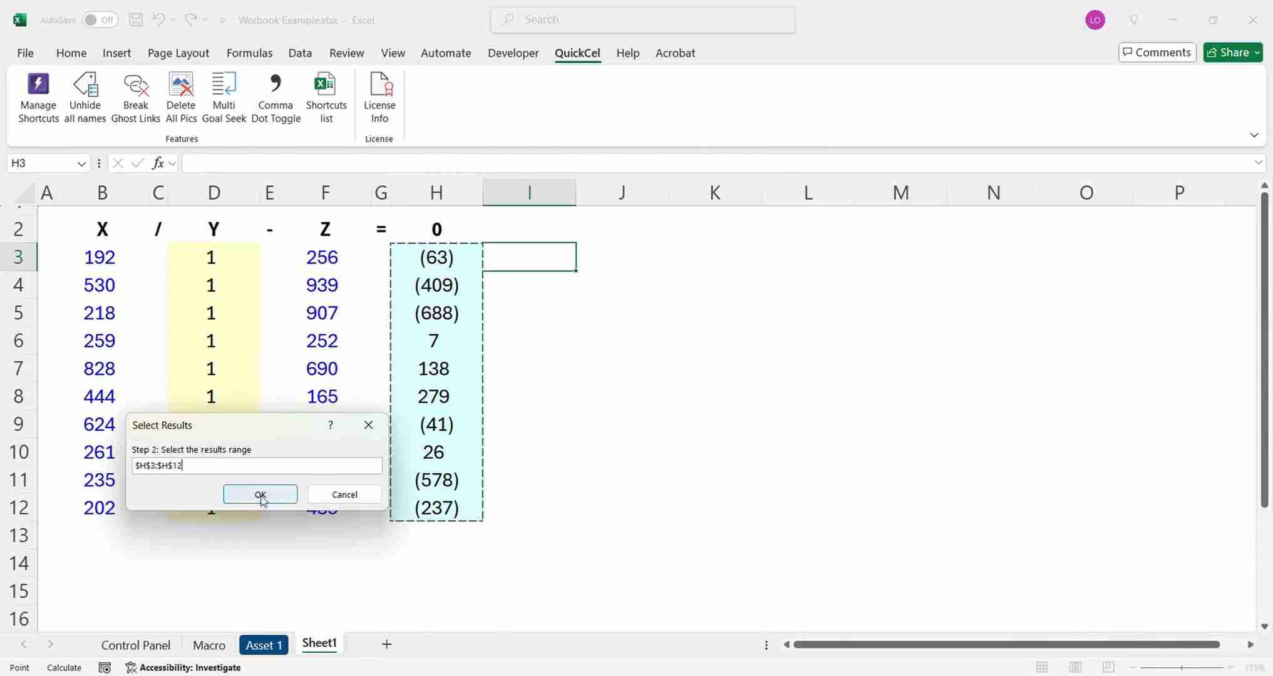View License Info
The image size is (1273, 676).
point(379,98)
